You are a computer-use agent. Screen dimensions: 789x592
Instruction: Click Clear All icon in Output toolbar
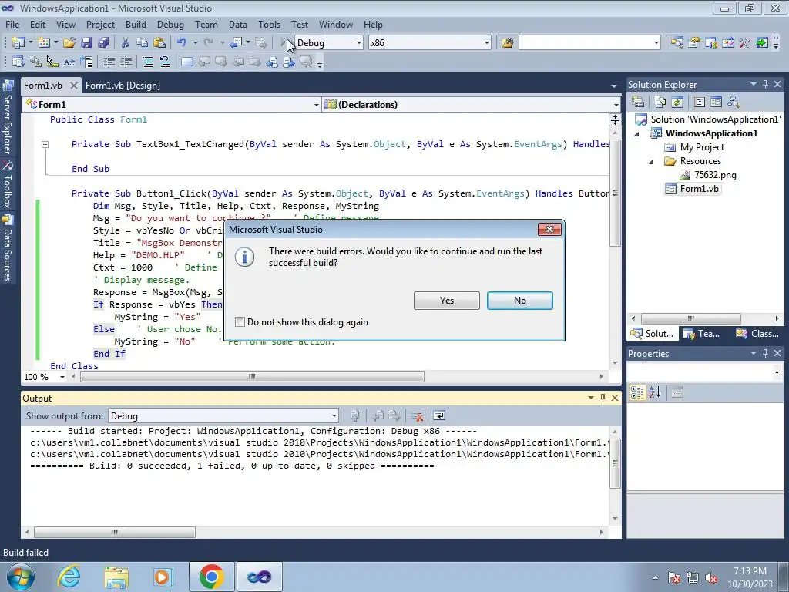pyautogui.click(x=417, y=415)
